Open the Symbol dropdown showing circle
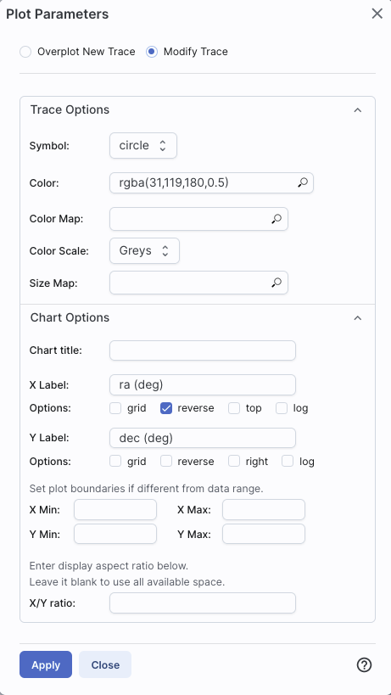Viewport: 391px width, 695px height. tap(143, 145)
